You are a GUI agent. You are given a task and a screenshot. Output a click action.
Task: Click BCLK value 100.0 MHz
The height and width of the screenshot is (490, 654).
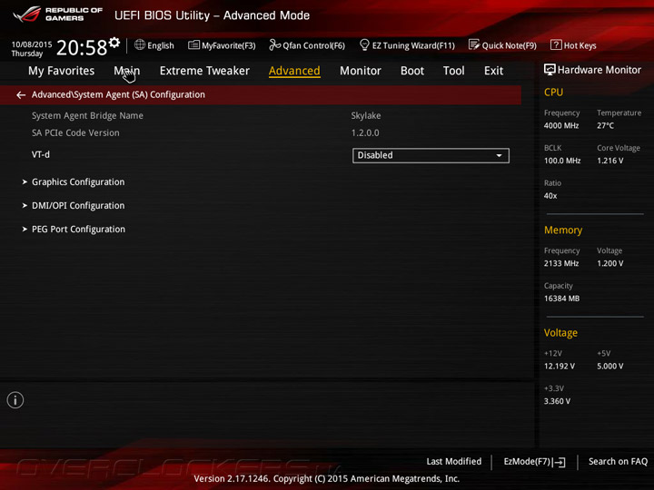(562, 161)
